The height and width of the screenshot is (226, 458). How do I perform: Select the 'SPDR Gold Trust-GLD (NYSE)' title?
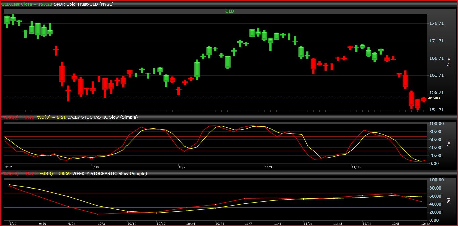(x=84, y=4)
